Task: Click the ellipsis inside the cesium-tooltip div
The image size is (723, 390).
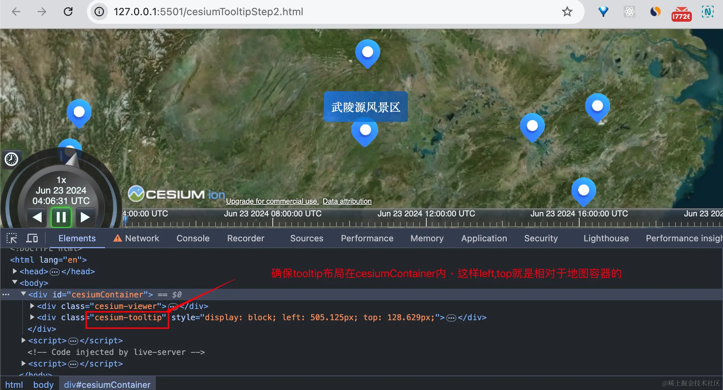Action: click(451, 318)
